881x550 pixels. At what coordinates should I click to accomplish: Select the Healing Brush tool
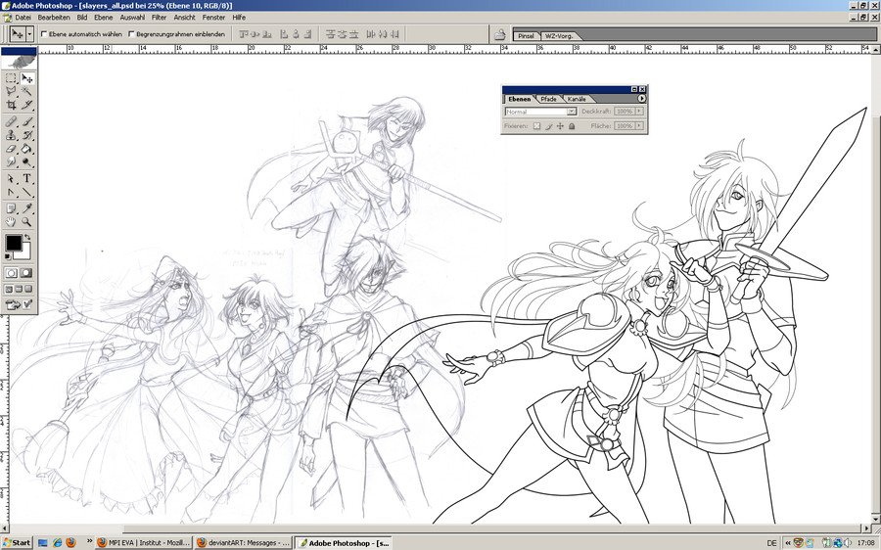[x=11, y=121]
